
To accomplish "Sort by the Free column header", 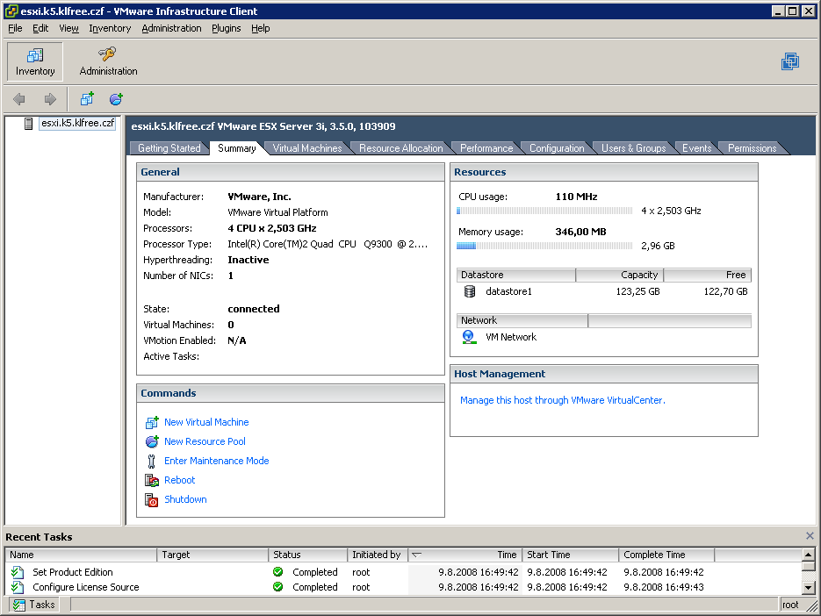I will tap(708, 275).
